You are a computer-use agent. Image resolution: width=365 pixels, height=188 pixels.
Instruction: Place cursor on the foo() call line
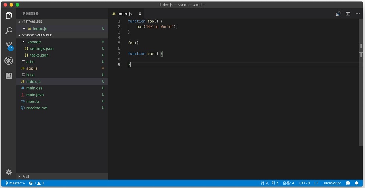click(133, 43)
